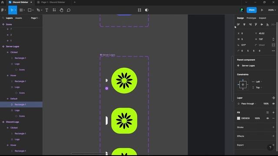Click the half-circle mask icon in toolbar
The width and height of the screenshot is (278, 156).
click(147, 10)
